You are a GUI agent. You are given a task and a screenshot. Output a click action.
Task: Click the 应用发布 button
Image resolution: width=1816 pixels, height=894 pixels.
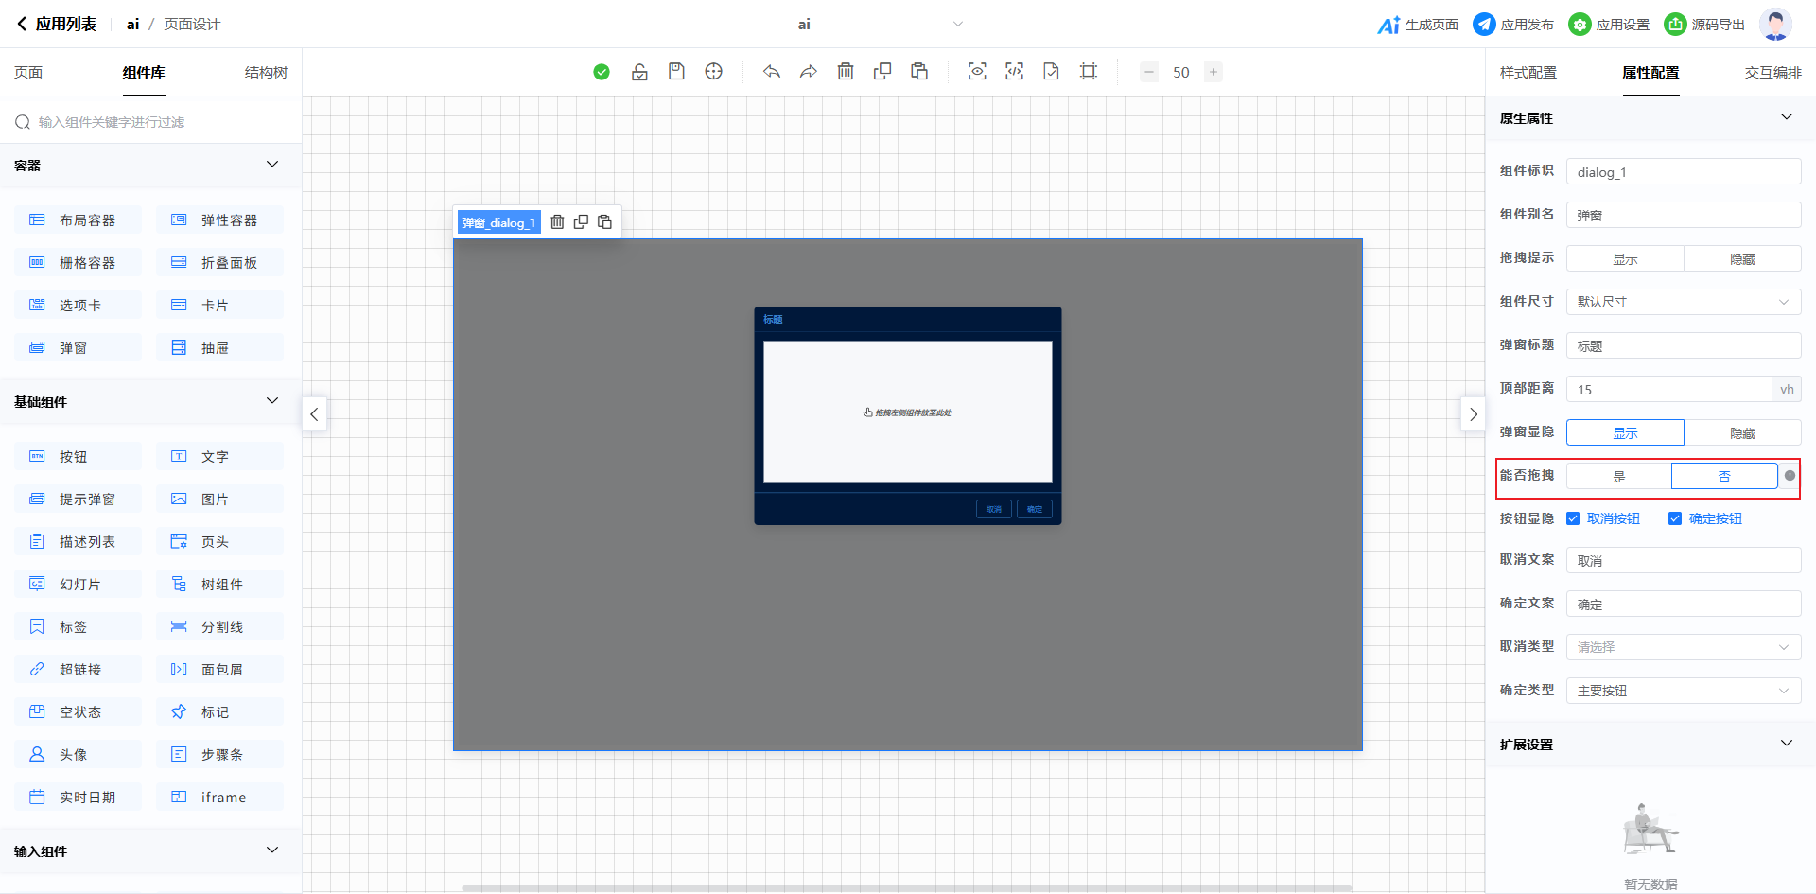pos(1513,25)
